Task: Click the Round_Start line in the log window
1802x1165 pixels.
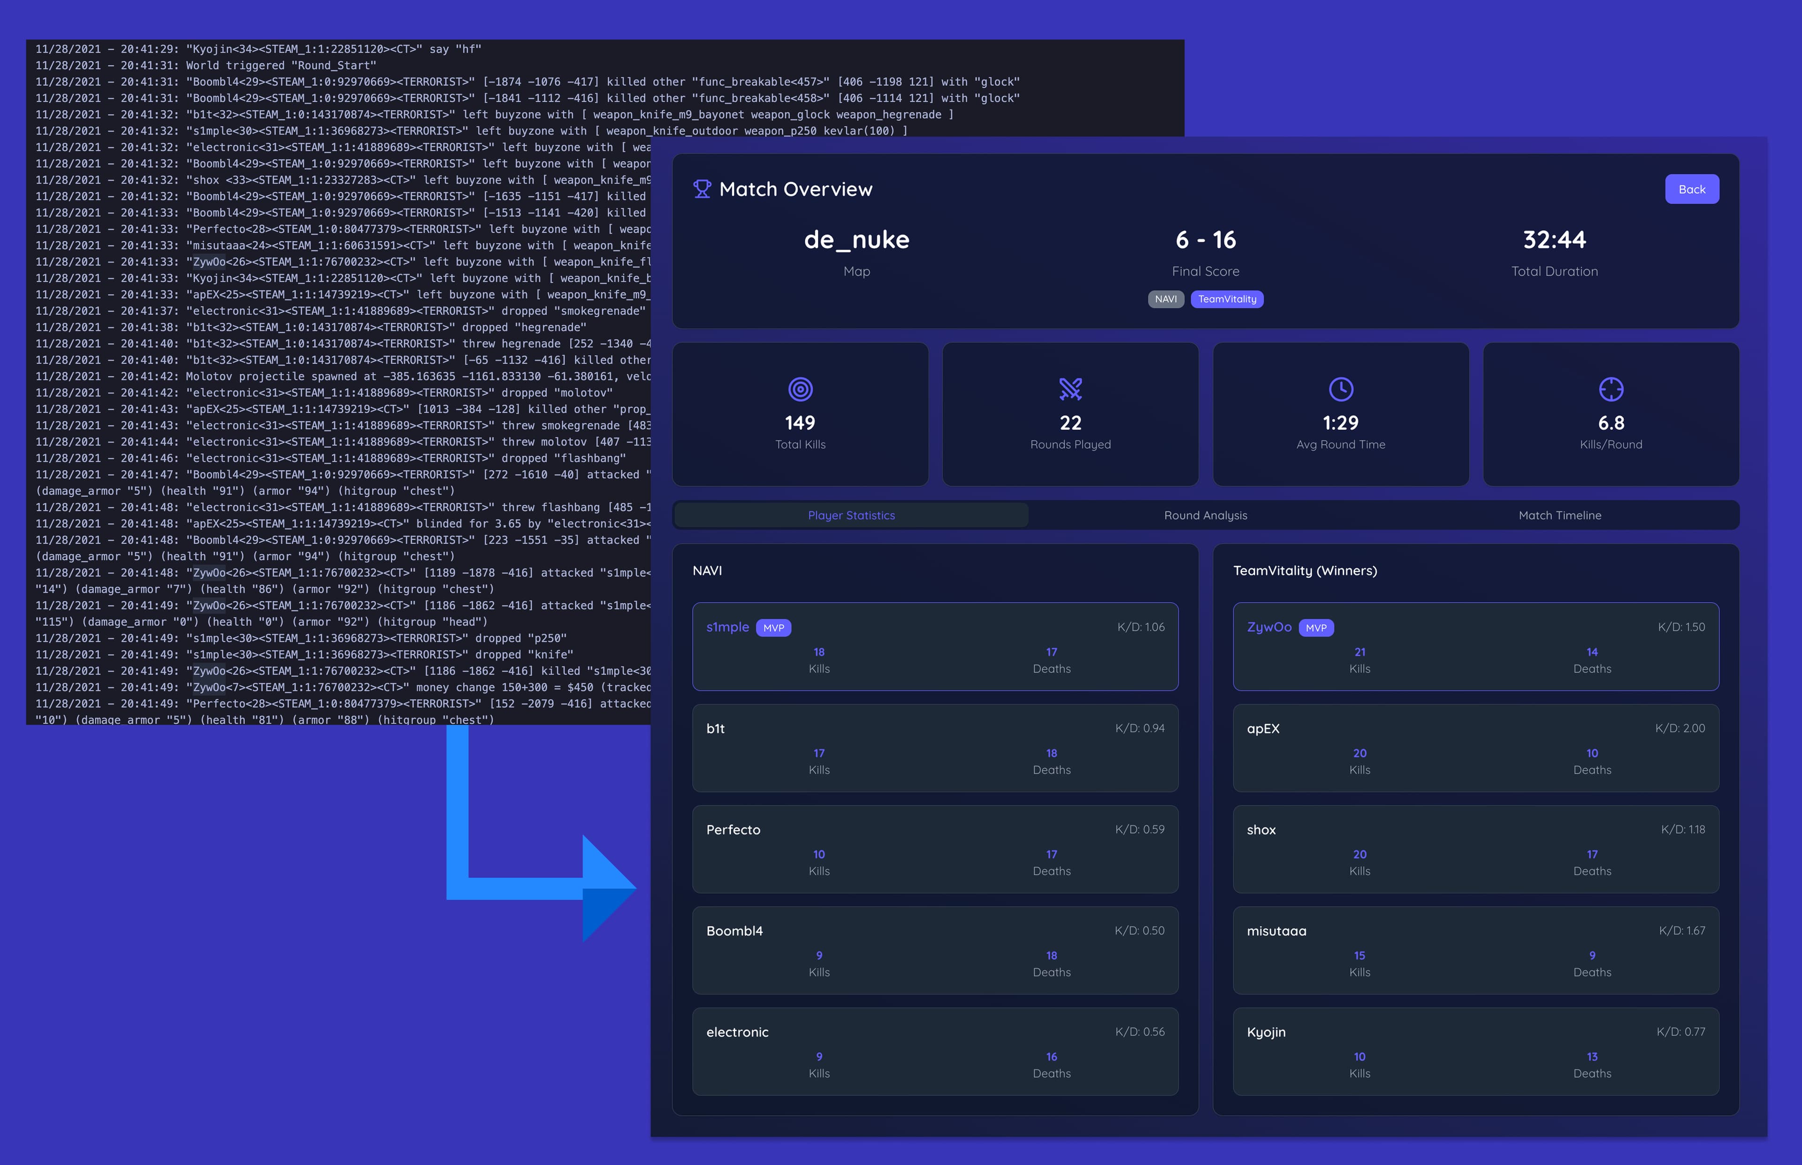Action: point(206,66)
